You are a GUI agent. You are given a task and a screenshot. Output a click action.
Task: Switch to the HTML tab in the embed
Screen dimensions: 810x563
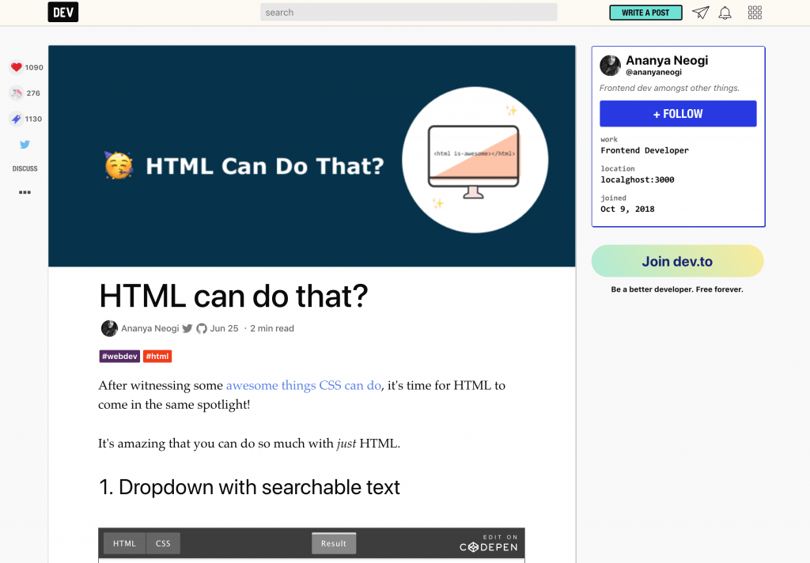point(123,543)
